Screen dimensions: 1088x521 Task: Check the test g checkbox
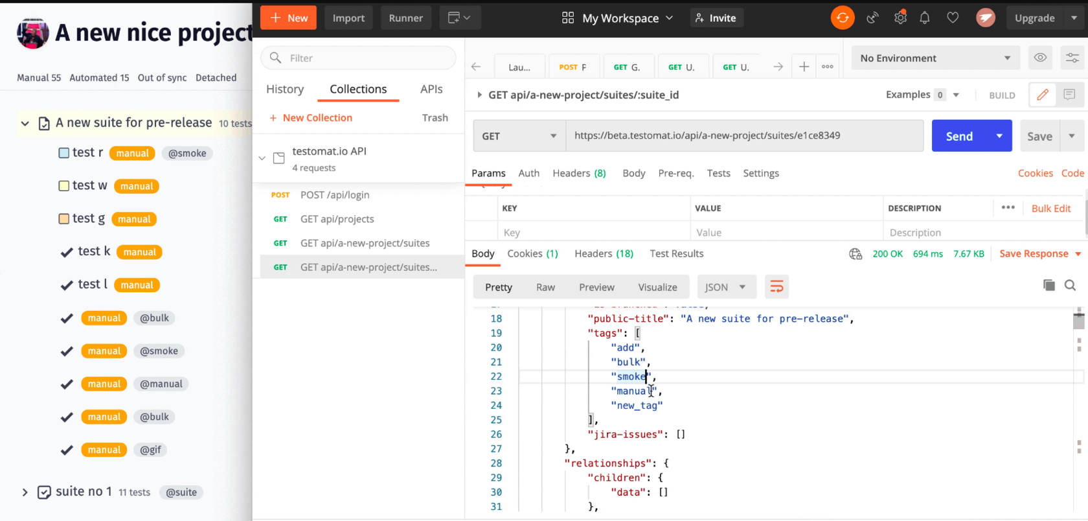(64, 219)
